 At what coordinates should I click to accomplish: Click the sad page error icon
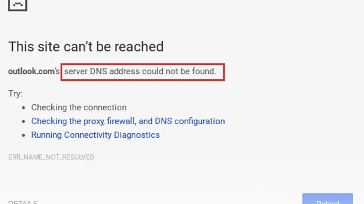pyautogui.click(x=18, y=5)
